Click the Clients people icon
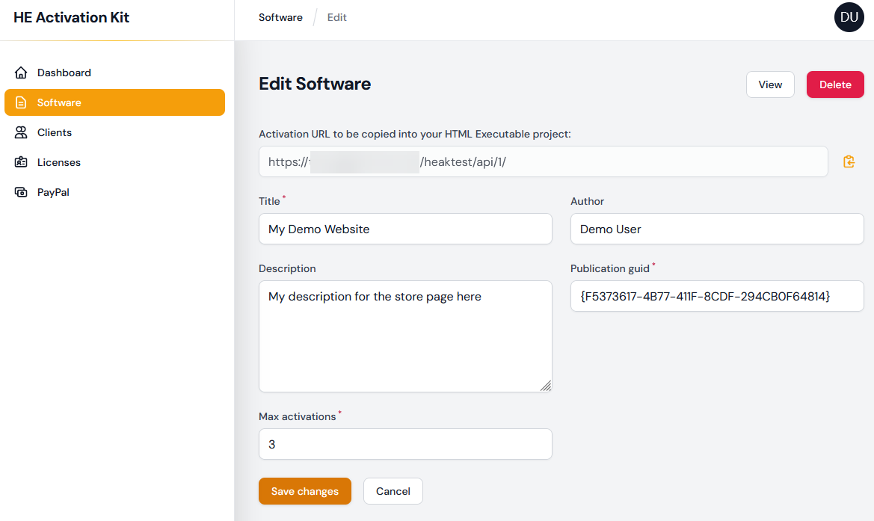The height and width of the screenshot is (521, 874). pos(21,132)
